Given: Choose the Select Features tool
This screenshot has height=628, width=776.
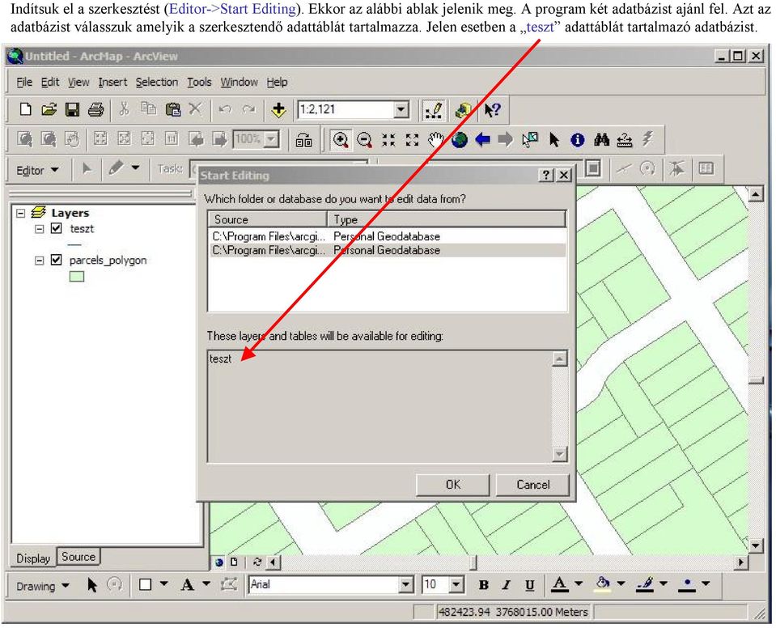Looking at the screenshot, I should [529, 140].
